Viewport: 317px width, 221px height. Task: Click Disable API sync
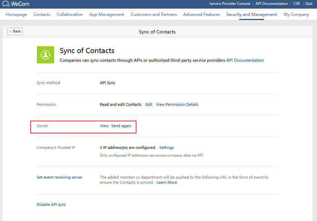[x=51, y=204]
